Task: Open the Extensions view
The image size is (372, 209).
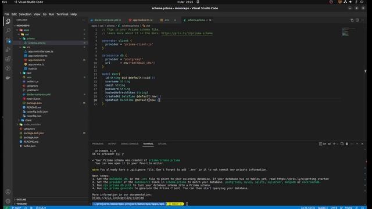Action: [x=8, y=59]
